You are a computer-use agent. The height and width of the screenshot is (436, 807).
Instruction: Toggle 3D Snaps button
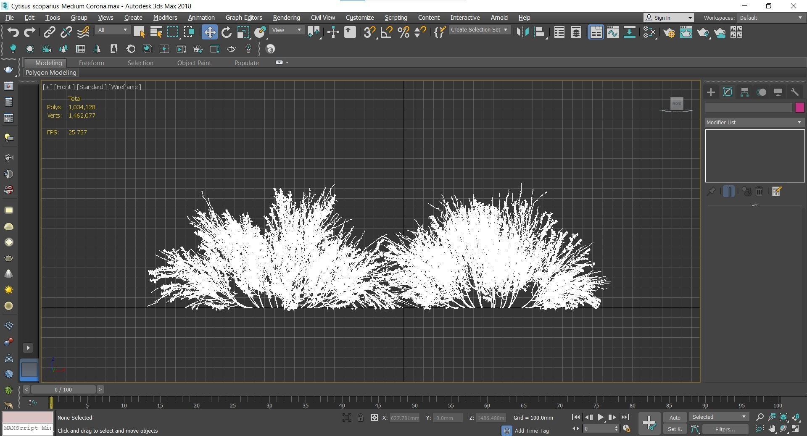(370, 32)
